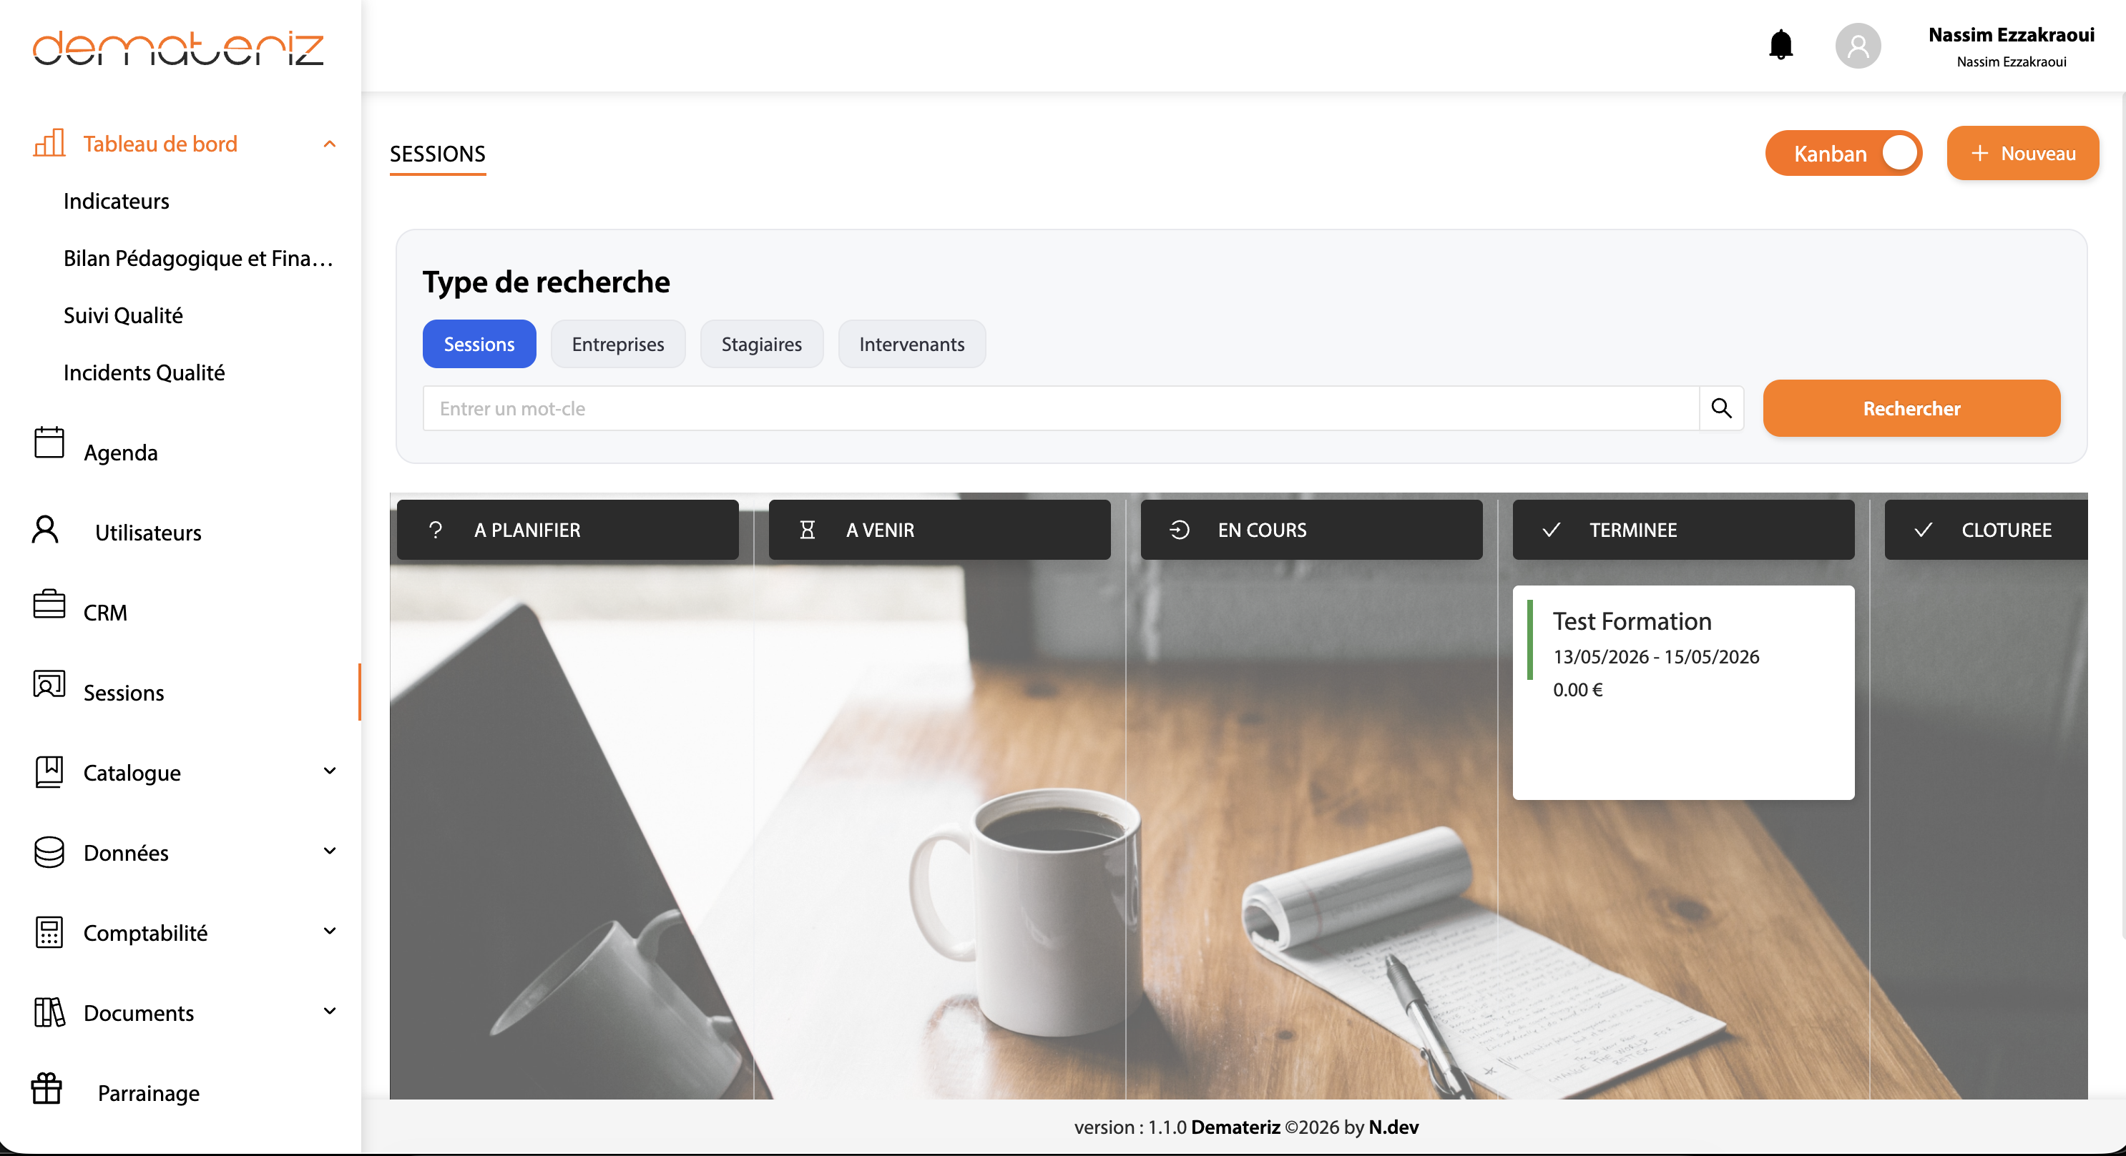Select the Entreprises search type
The image size is (2126, 1156).
[x=617, y=344]
